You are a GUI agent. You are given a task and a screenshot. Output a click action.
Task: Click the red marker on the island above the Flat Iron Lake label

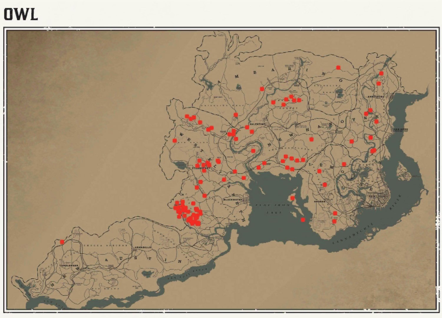293,198
